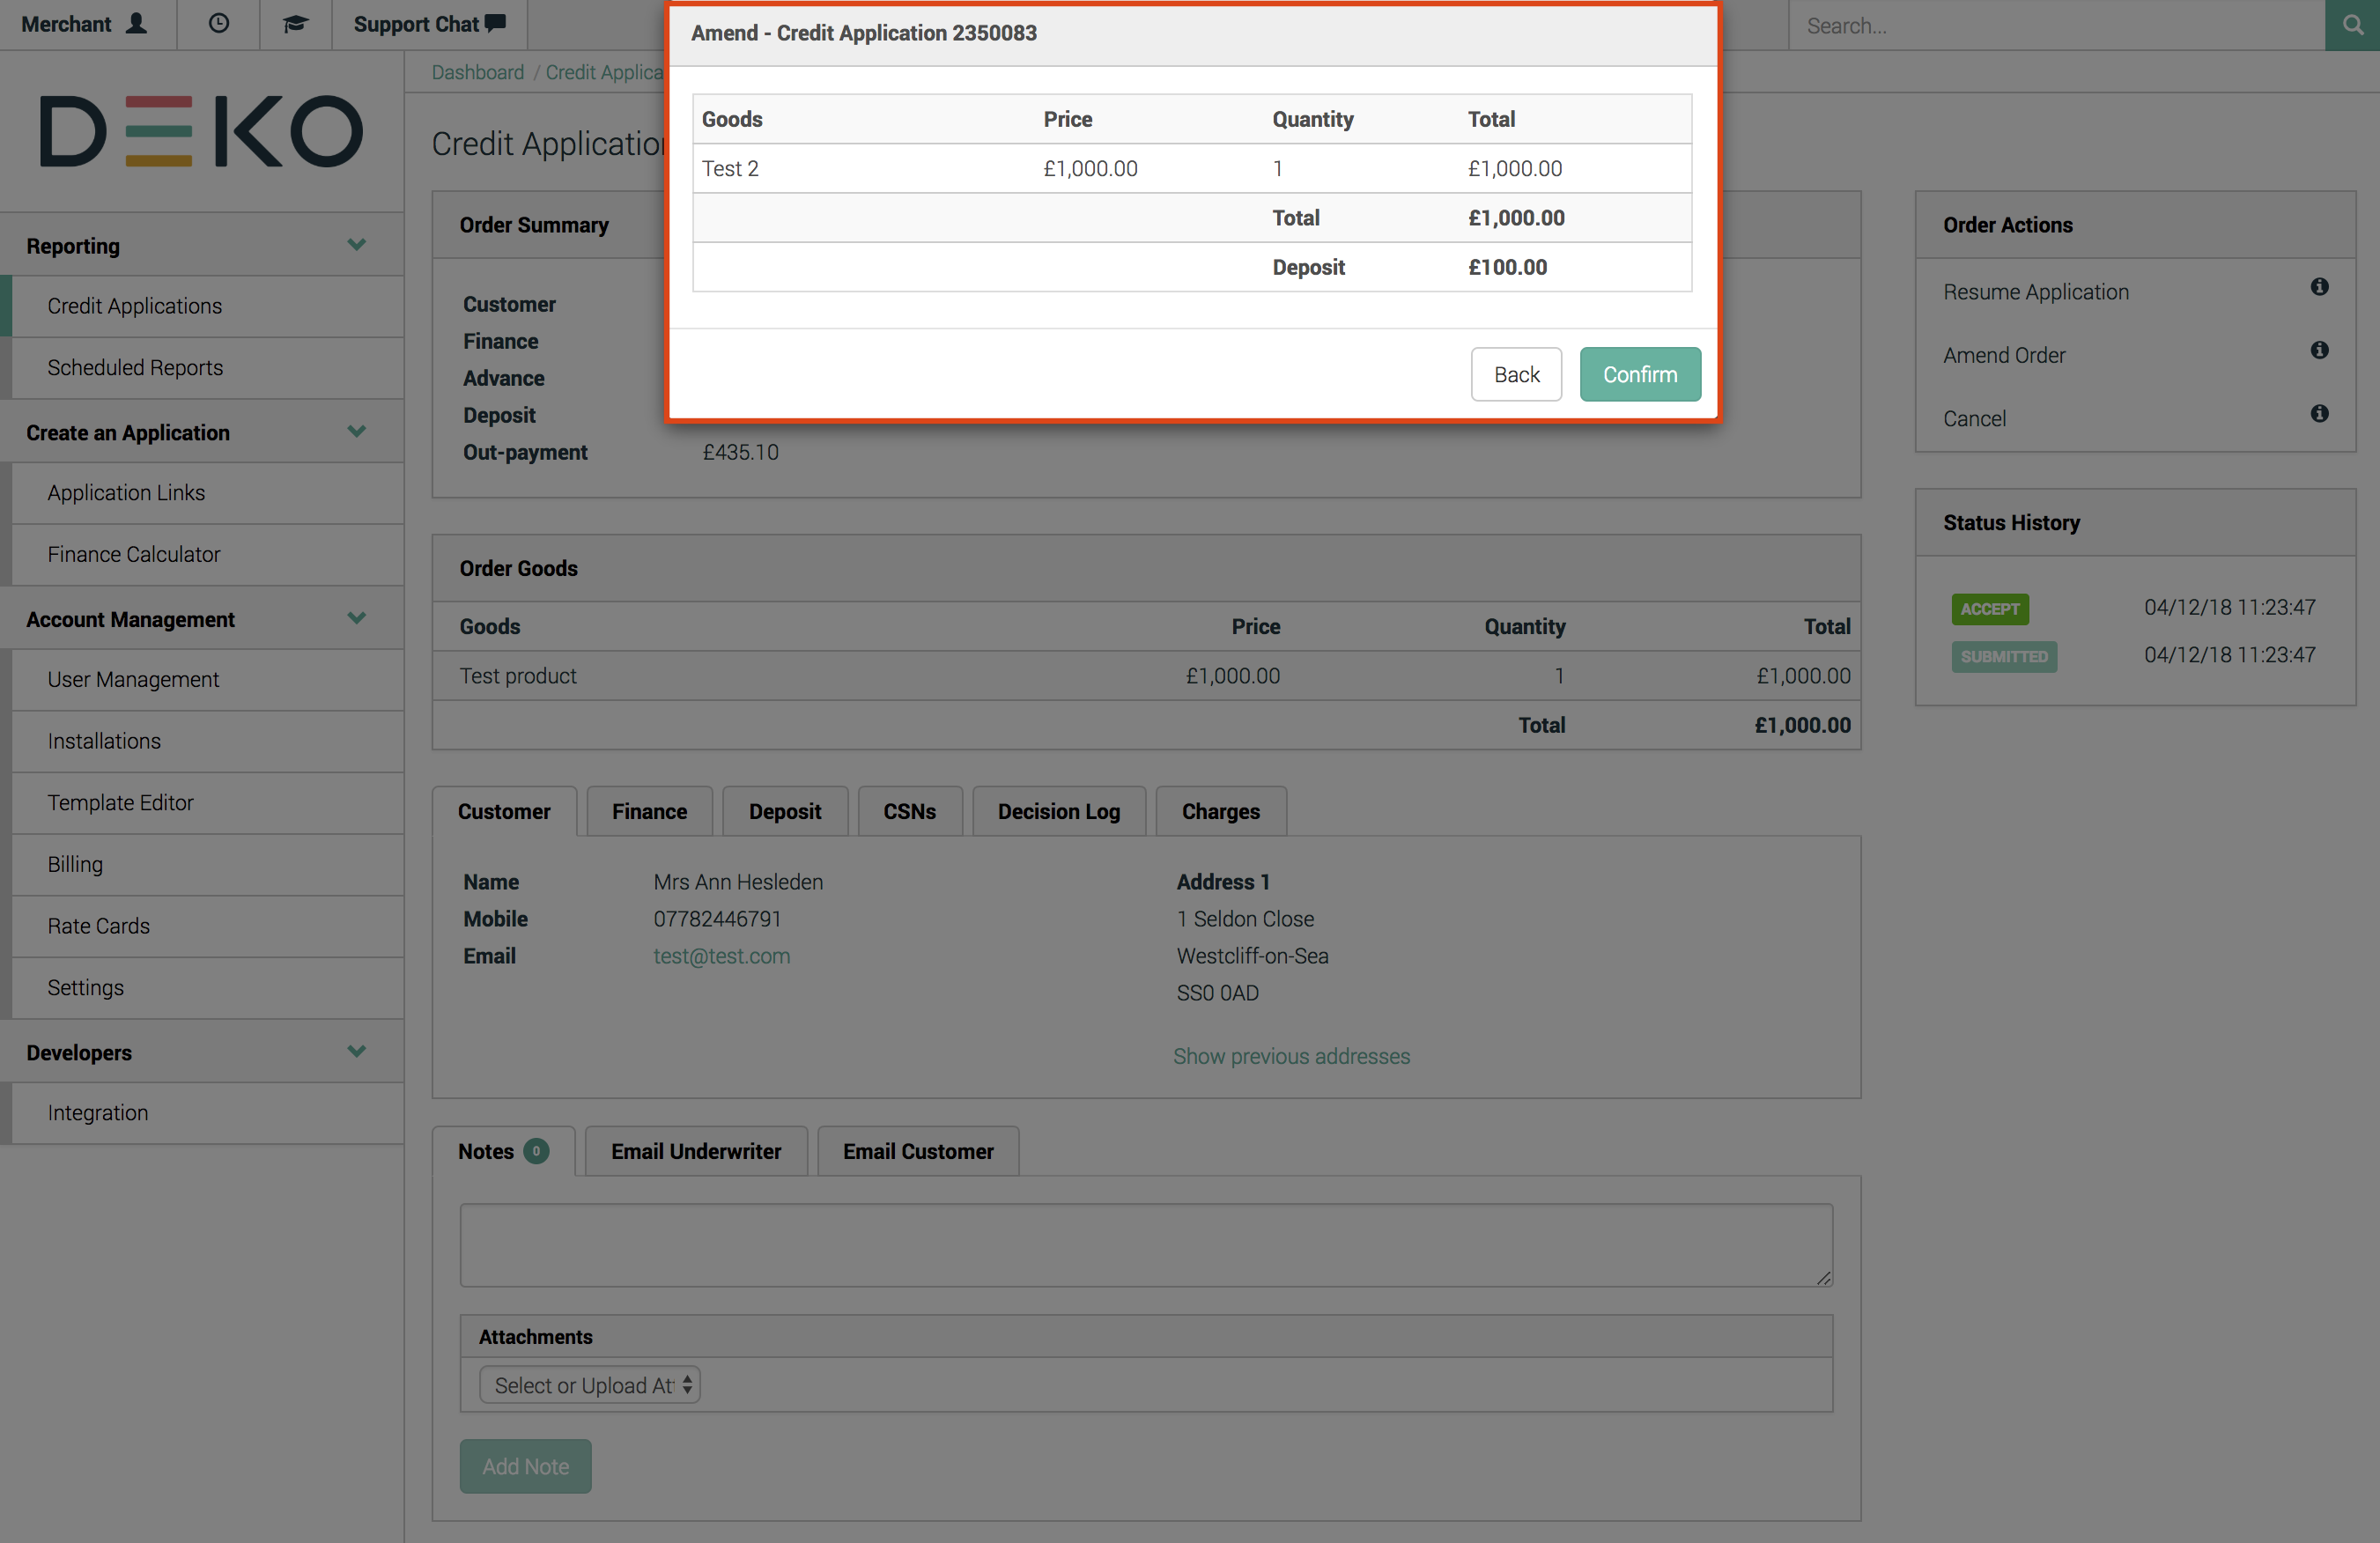Click the Merchant user profile icon
The height and width of the screenshot is (1543, 2380).
tap(136, 24)
